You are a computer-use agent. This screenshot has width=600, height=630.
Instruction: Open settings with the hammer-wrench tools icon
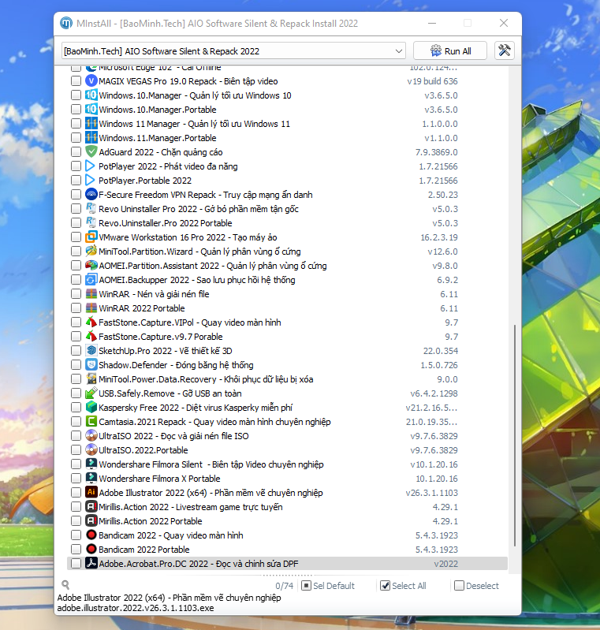point(505,50)
